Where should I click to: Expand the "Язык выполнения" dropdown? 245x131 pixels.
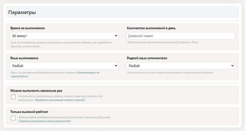click(x=64, y=66)
